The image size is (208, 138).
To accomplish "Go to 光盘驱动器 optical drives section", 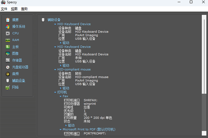I will 20,67.
